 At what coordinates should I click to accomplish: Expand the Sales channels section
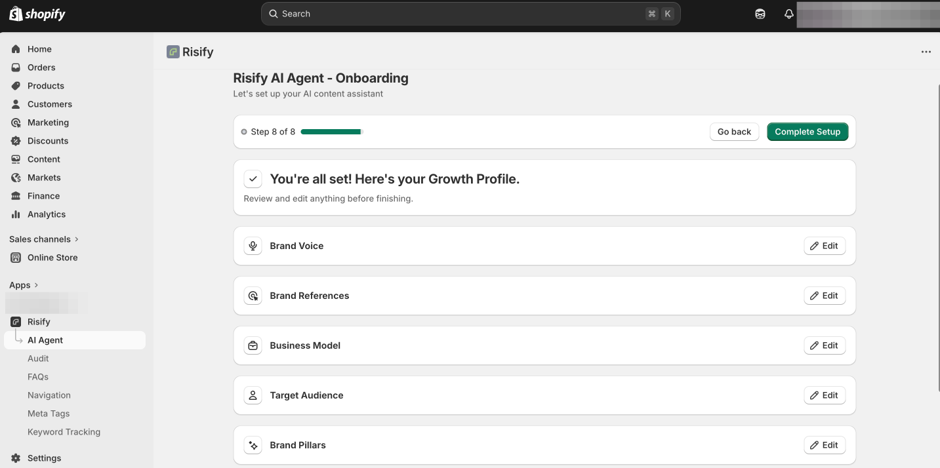(x=44, y=239)
